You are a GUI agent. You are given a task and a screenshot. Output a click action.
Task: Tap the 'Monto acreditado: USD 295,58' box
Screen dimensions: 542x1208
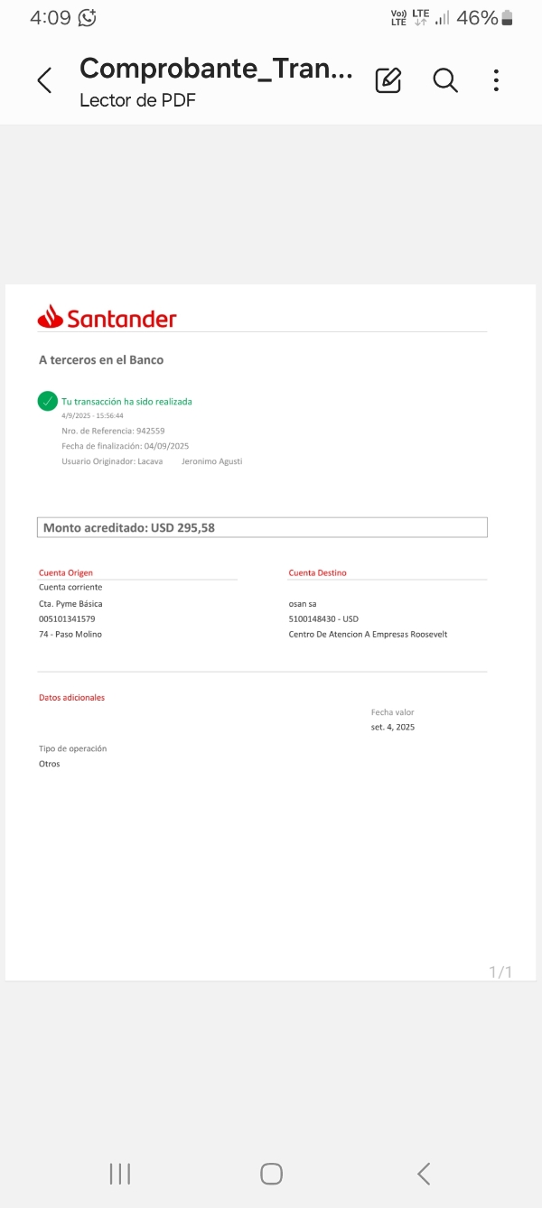pyautogui.click(x=262, y=527)
